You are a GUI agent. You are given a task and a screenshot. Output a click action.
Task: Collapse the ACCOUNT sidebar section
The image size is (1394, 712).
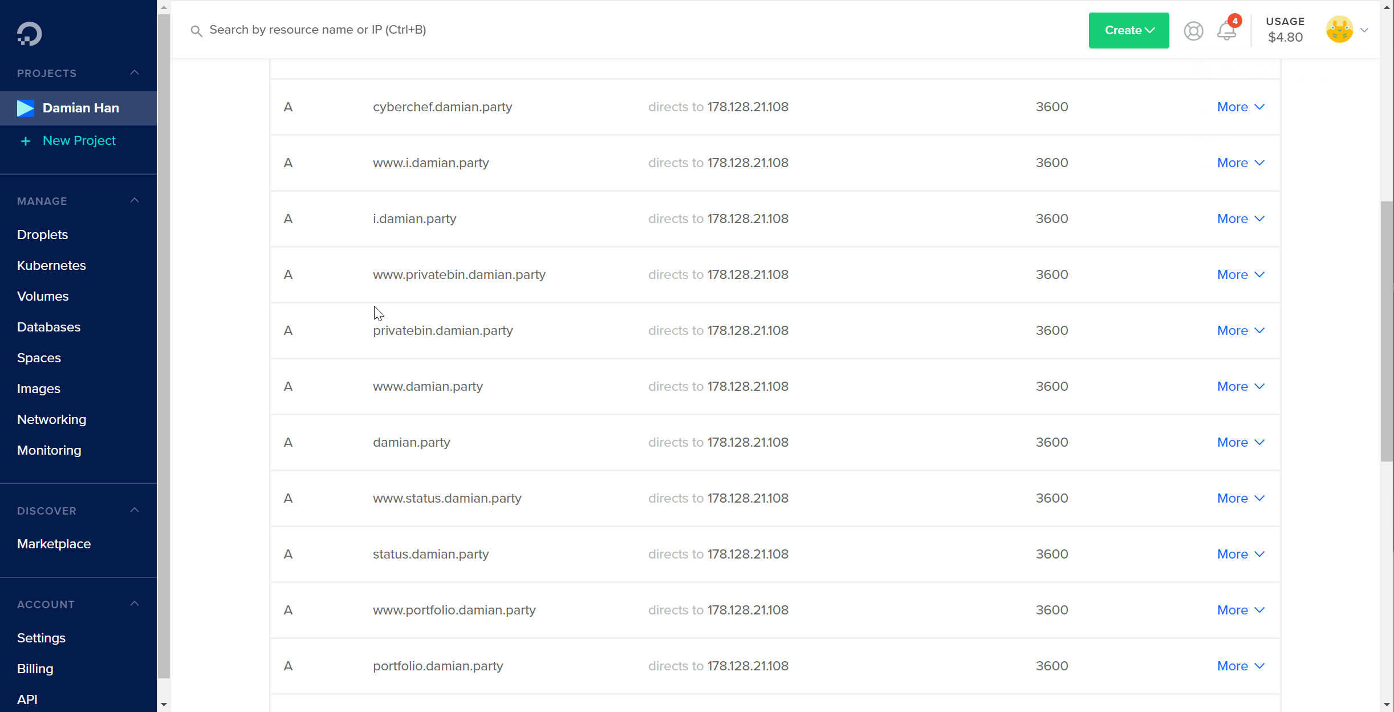point(135,604)
